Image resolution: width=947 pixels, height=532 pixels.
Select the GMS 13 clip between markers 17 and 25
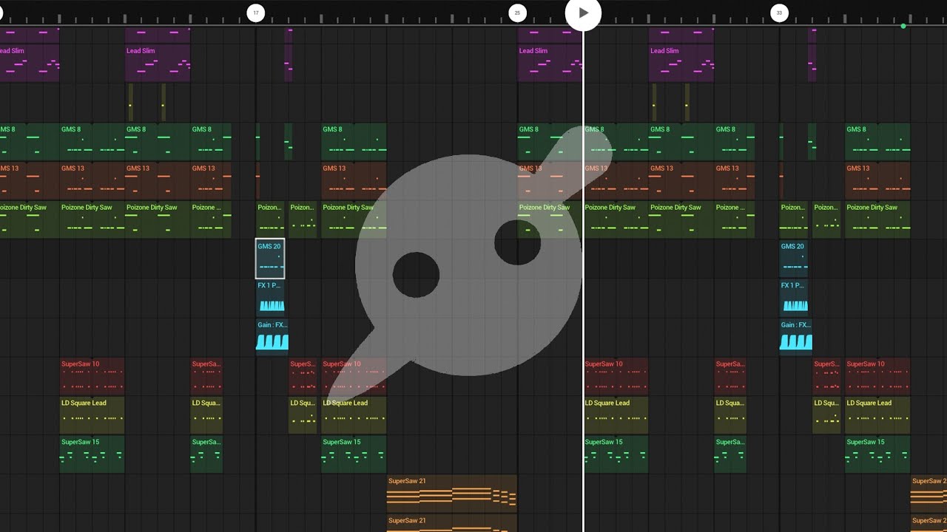[354, 181]
